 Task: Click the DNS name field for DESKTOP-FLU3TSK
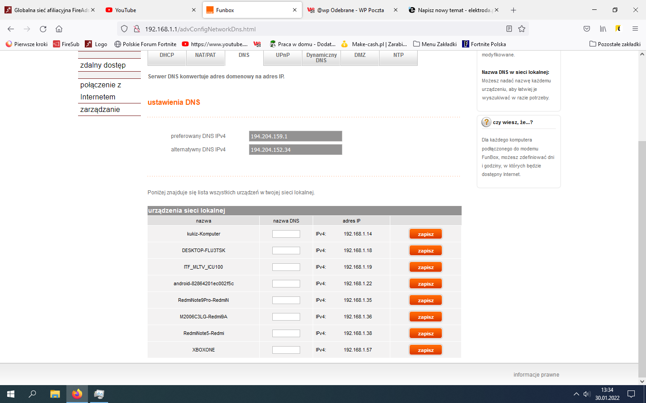[x=286, y=250]
